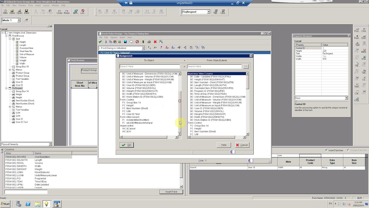The image size is (369, 208).
Task: Click the To Object search field
Action: click(150, 66)
